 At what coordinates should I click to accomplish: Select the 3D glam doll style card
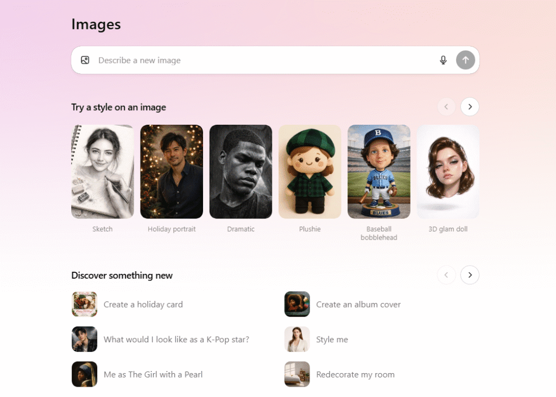point(448,171)
